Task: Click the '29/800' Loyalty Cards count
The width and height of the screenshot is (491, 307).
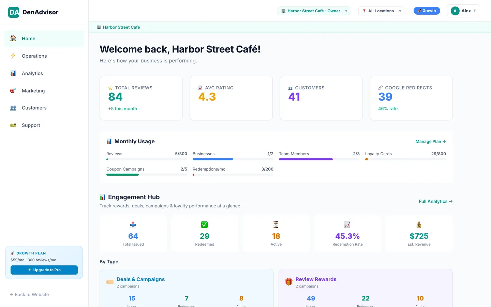Action: click(438, 154)
